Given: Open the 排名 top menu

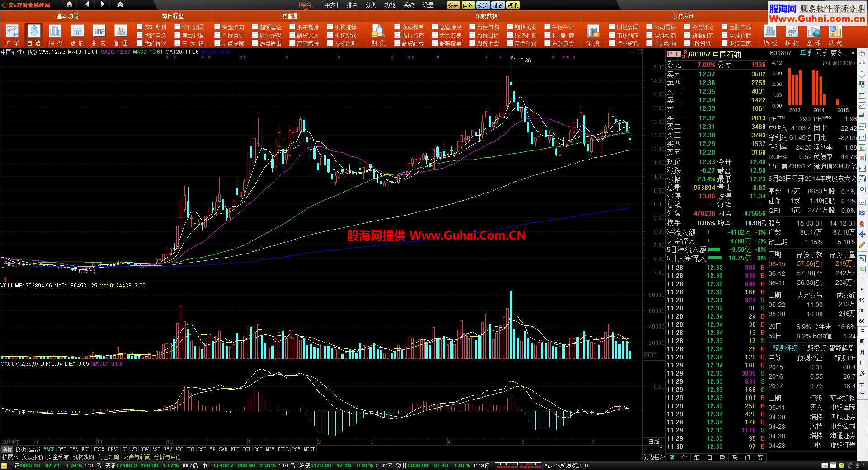Looking at the screenshot, I should point(352,5).
